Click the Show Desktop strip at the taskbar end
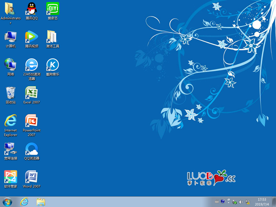 pos(274,202)
